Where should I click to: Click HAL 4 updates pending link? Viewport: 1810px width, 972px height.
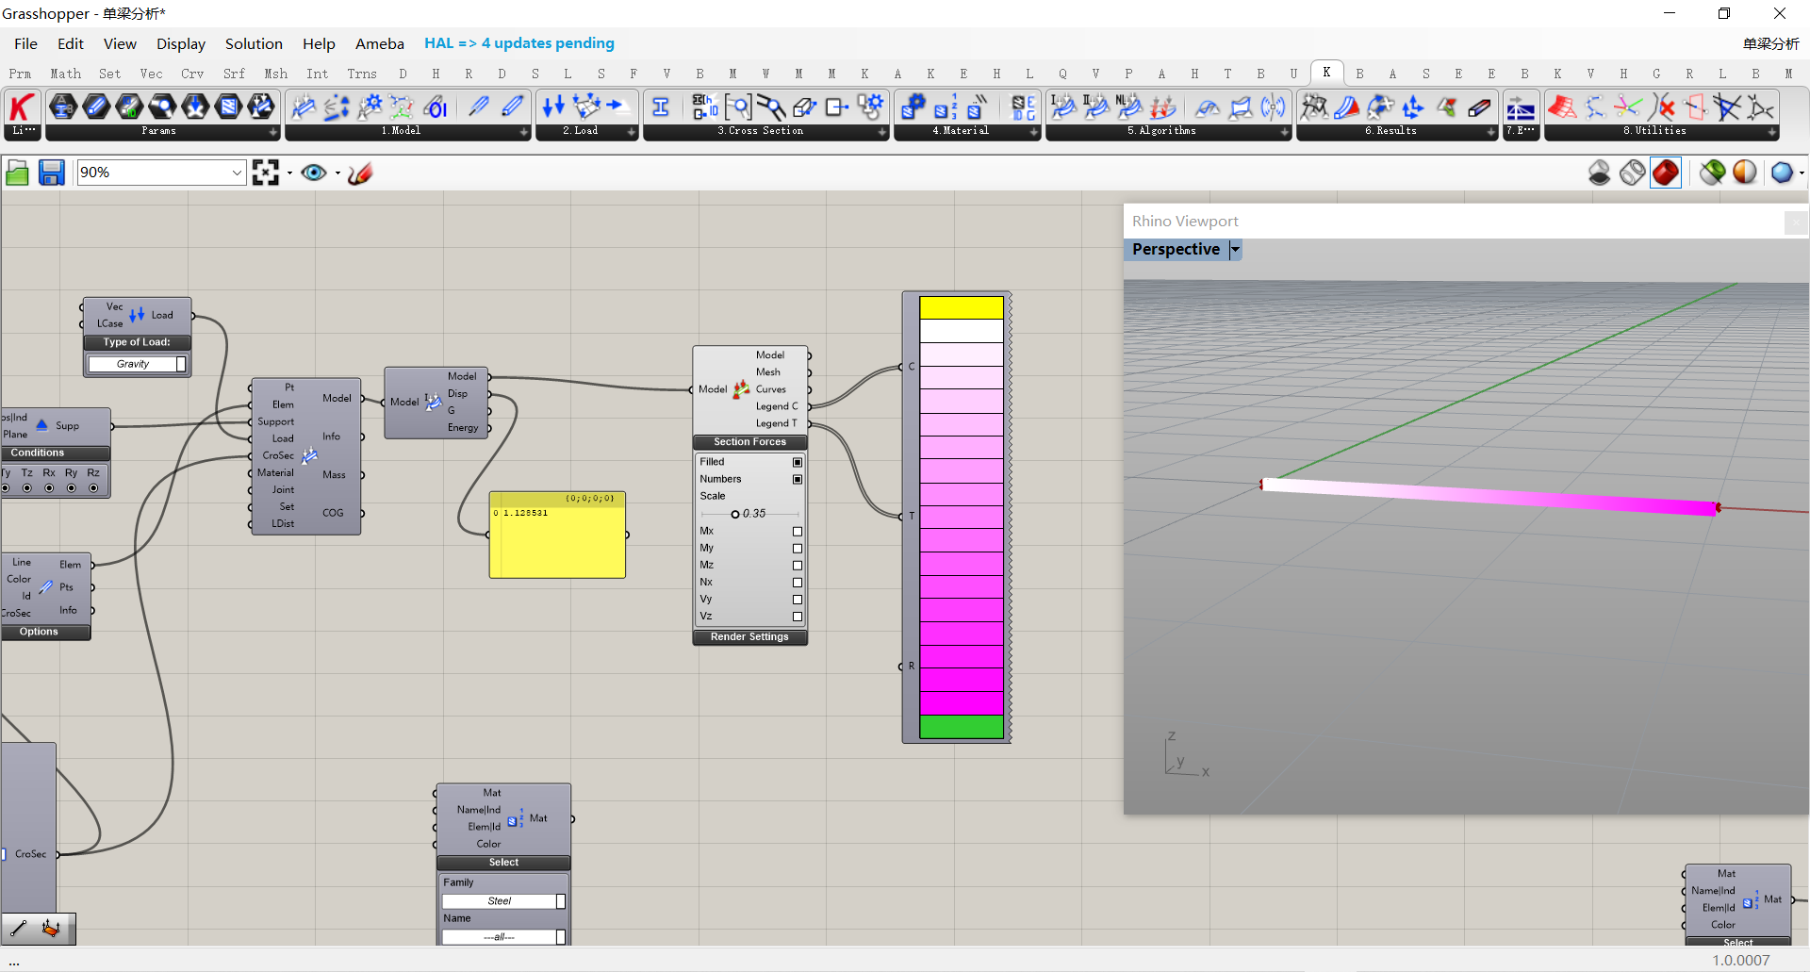pos(518,43)
